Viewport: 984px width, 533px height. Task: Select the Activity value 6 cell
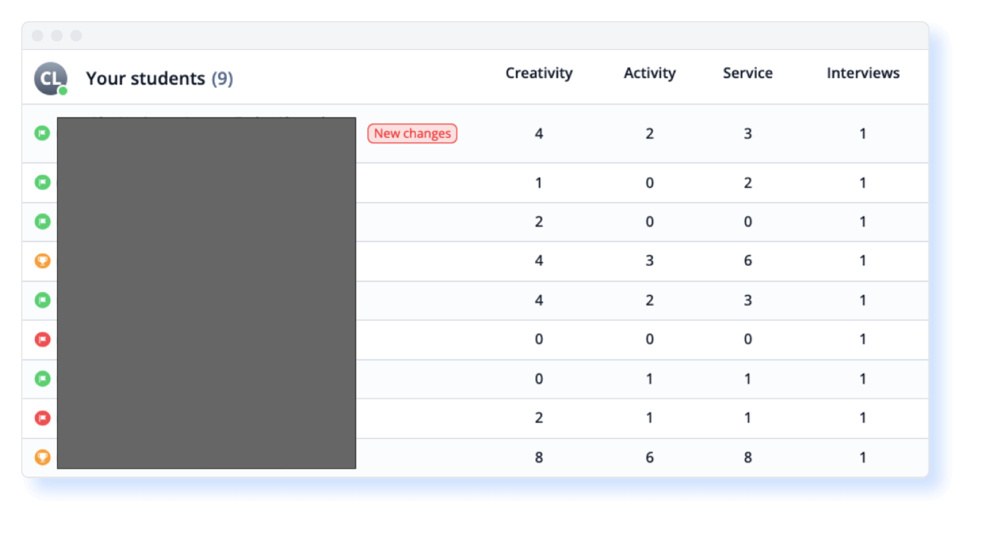tap(649, 457)
